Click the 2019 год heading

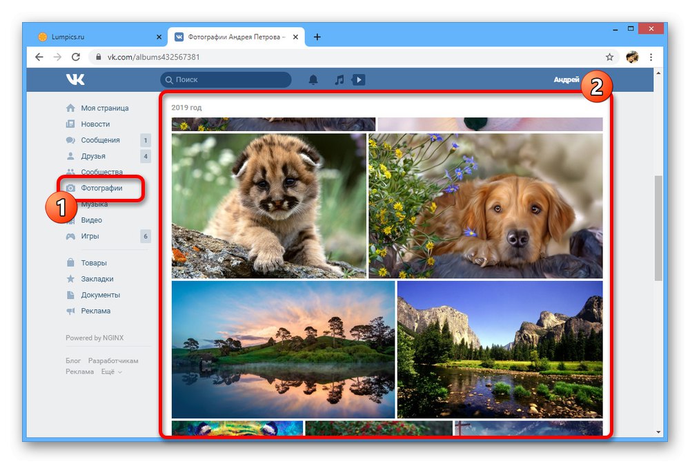click(x=186, y=108)
